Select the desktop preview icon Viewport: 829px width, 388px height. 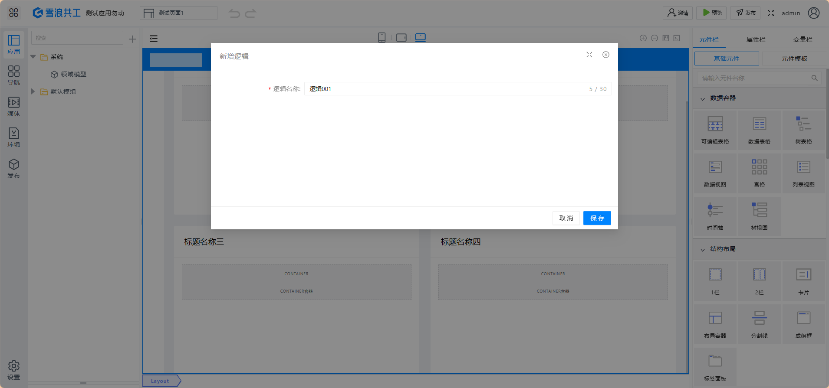(x=420, y=38)
